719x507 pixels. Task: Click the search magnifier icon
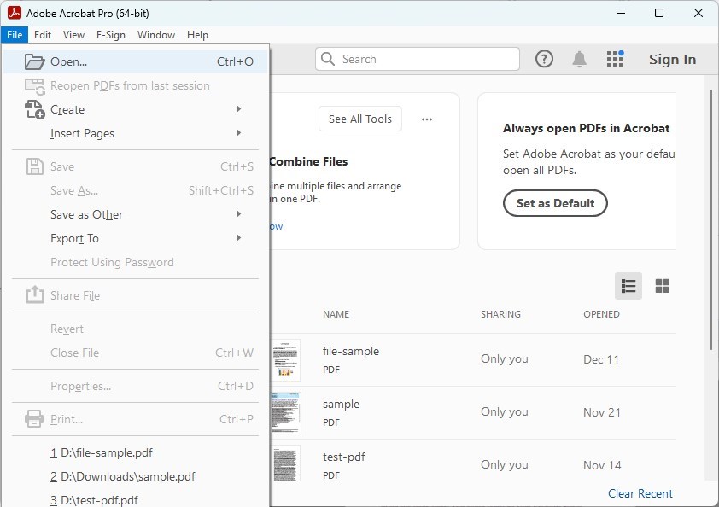coord(327,59)
